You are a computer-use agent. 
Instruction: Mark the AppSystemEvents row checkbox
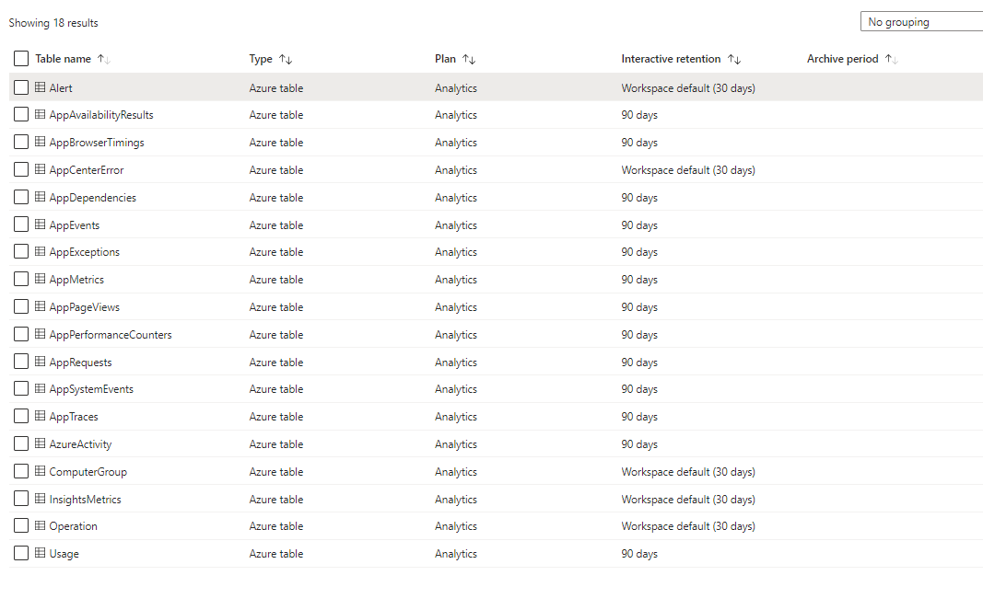[x=21, y=389]
